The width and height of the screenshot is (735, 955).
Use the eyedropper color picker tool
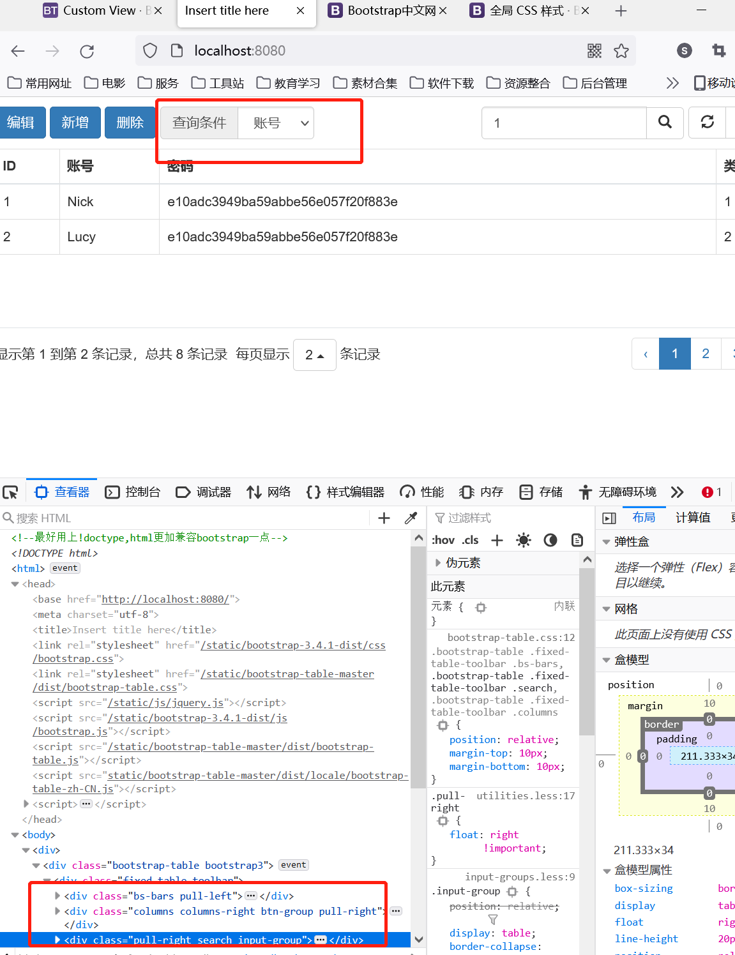[411, 518]
